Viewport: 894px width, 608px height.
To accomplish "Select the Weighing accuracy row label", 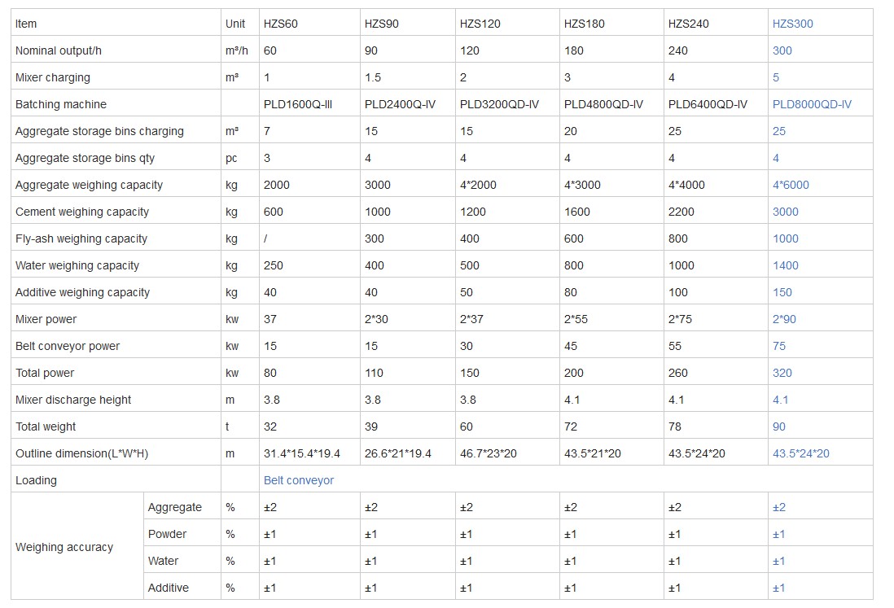I will (64, 547).
